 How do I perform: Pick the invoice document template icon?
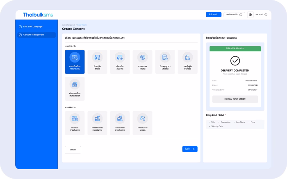[x=165, y=62]
